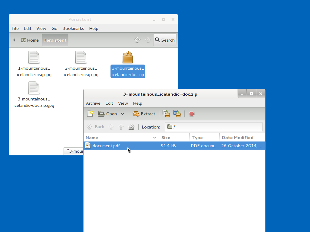The height and width of the screenshot is (232, 310).
Task: Open the Bookmarks menu in file manager
Action: click(x=73, y=28)
